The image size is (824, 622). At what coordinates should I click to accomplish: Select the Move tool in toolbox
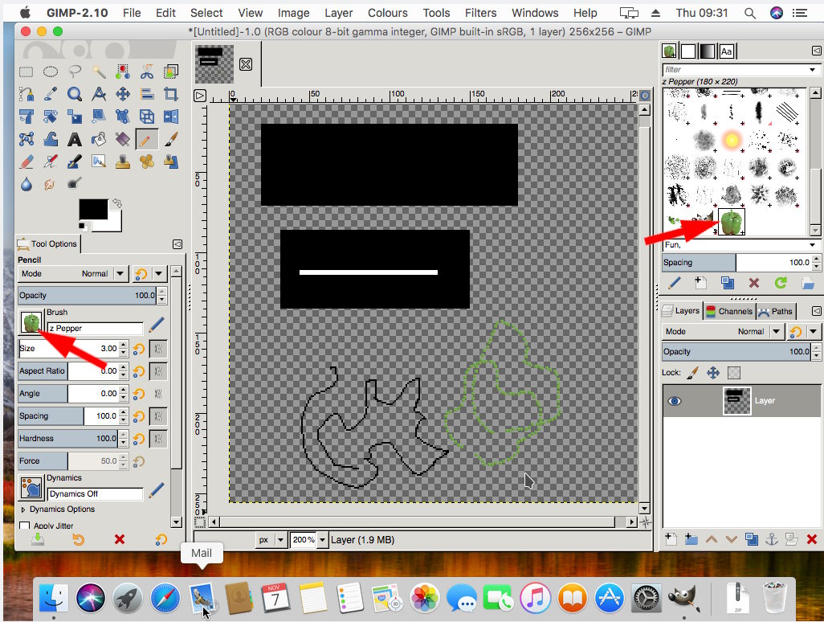point(123,94)
